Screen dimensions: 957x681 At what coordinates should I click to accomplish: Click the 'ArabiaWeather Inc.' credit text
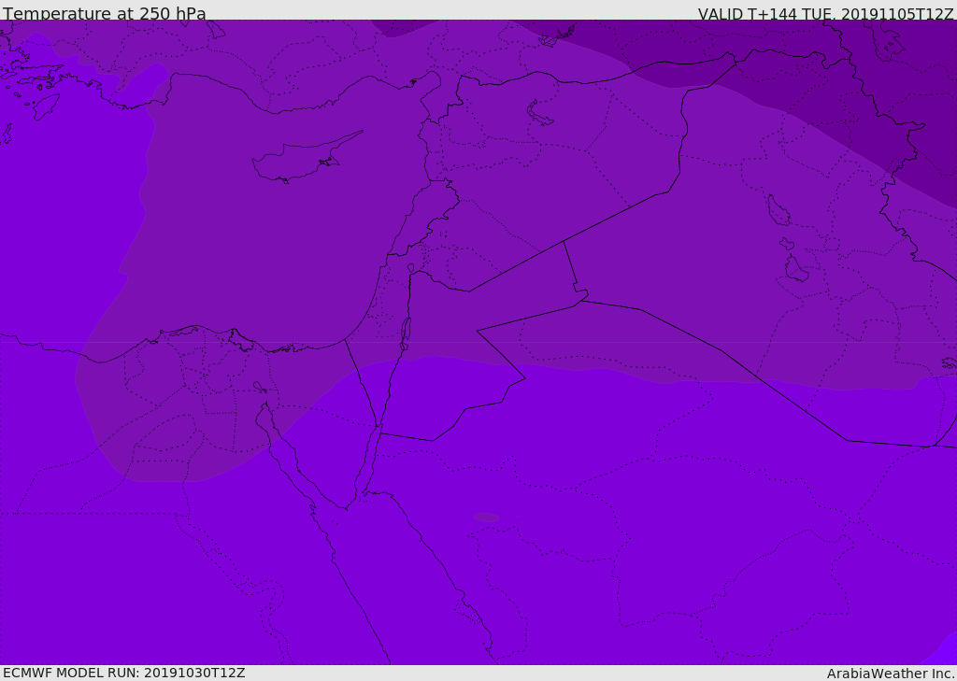[x=892, y=674]
